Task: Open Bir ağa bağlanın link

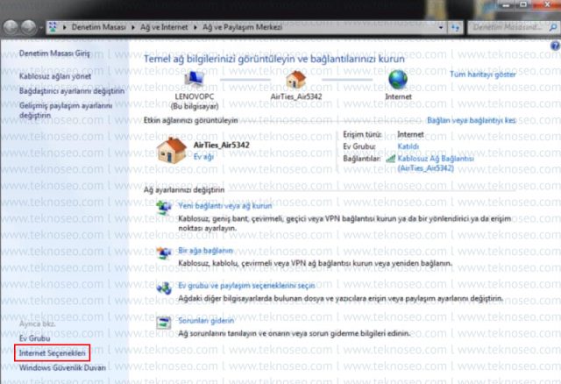Action: point(205,251)
